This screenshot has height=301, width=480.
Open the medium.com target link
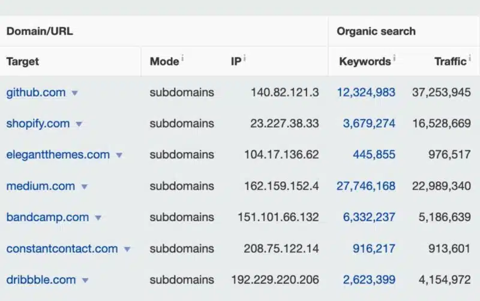pos(41,186)
